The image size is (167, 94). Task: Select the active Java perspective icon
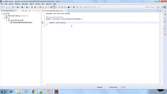(165, 7)
